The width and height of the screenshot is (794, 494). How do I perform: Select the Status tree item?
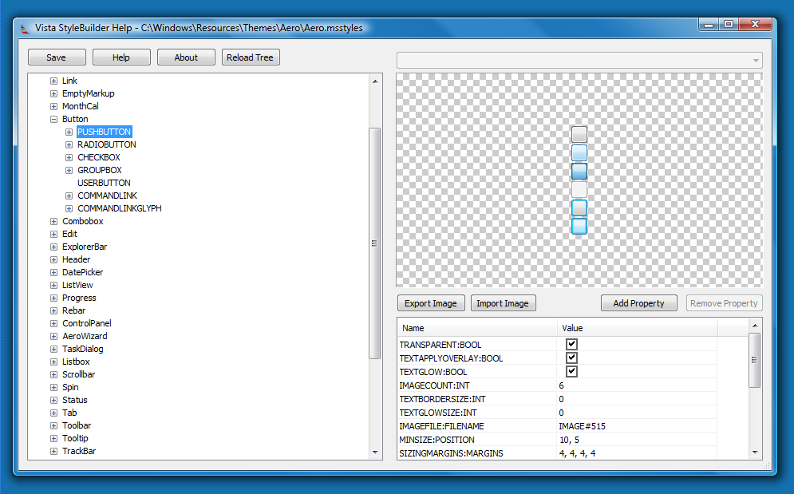74,400
